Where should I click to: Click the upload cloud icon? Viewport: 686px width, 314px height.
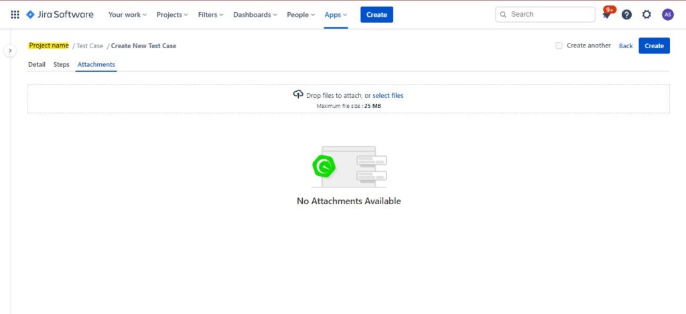click(x=298, y=94)
